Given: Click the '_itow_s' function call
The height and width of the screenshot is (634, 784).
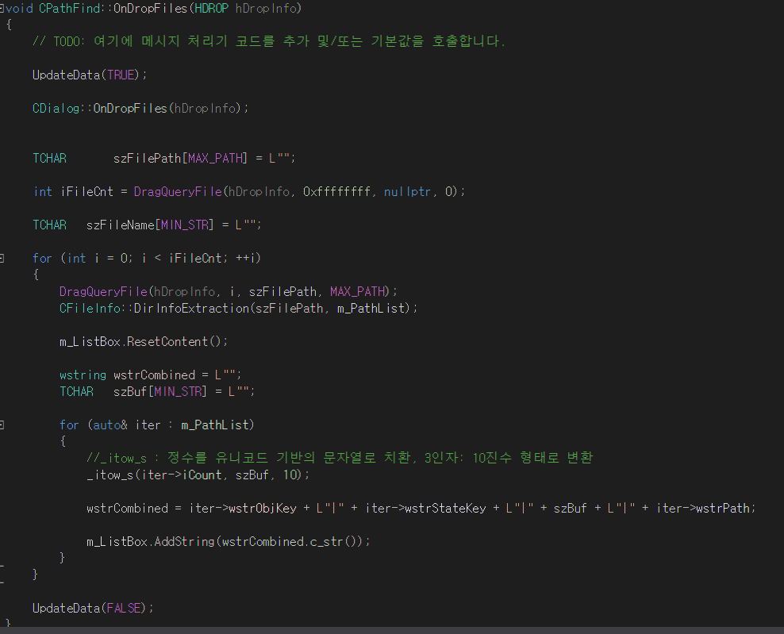Looking at the screenshot, I should (110, 475).
